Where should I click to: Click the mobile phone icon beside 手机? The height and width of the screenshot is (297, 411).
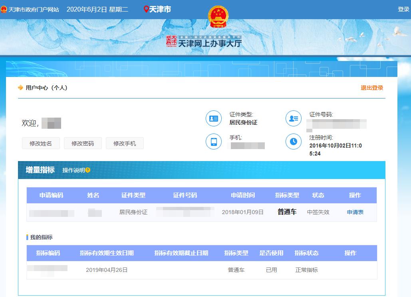coord(214,142)
